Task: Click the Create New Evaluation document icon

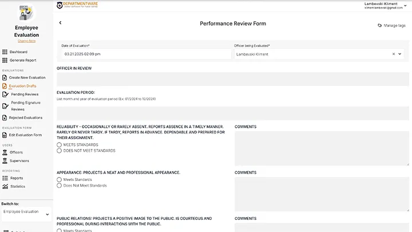Action: [x=5, y=77]
